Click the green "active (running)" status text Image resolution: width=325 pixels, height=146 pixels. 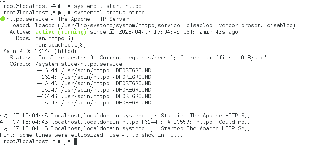tap(61, 32)
